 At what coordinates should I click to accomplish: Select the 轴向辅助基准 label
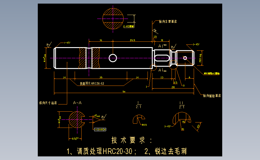click(x=212, y=95)
